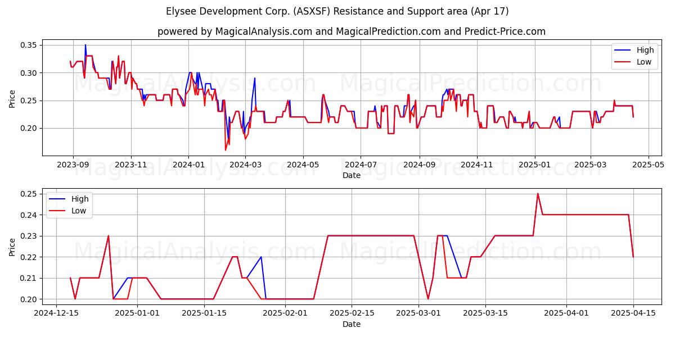Click the 2025-04-15 tick label on the bottom chart

[633, 314]
